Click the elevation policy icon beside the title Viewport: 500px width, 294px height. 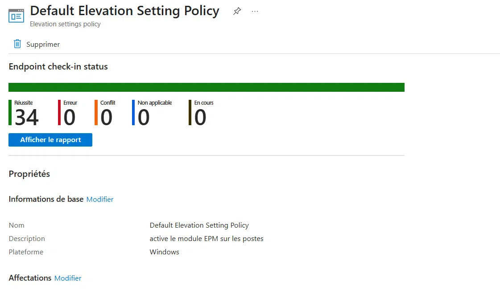point(17,16)
